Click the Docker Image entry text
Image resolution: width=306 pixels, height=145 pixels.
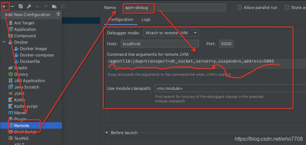pos(33,48)
